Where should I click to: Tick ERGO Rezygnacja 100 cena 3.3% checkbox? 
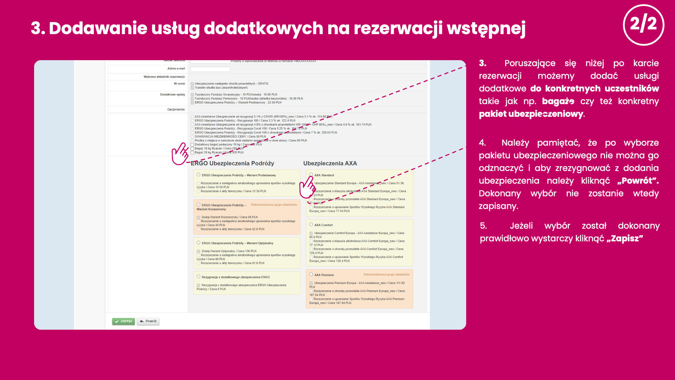(x=192, y=121)
